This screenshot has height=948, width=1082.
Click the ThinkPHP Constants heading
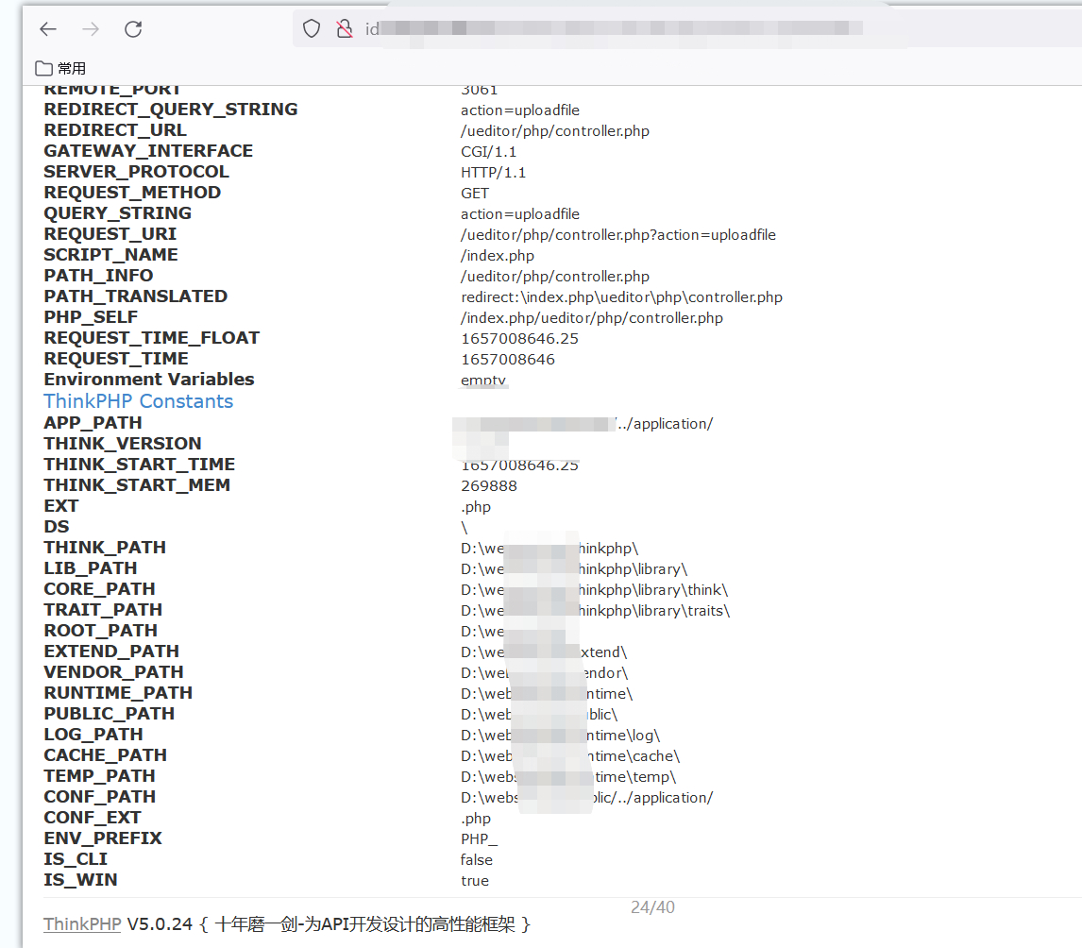[139, 401]
